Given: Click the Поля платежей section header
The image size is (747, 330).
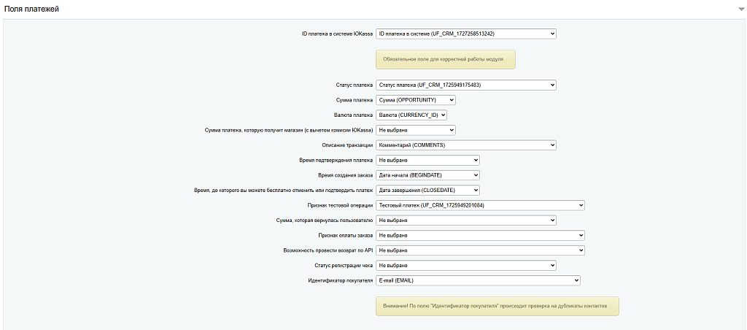Looking at the screenshot, I should pyautogui.click(x=33, y=9).
